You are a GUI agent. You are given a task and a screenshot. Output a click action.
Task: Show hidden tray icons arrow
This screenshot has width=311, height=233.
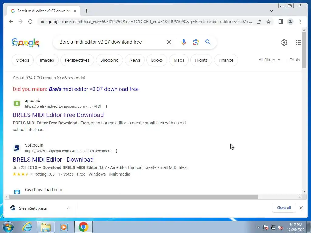(258, 227)
